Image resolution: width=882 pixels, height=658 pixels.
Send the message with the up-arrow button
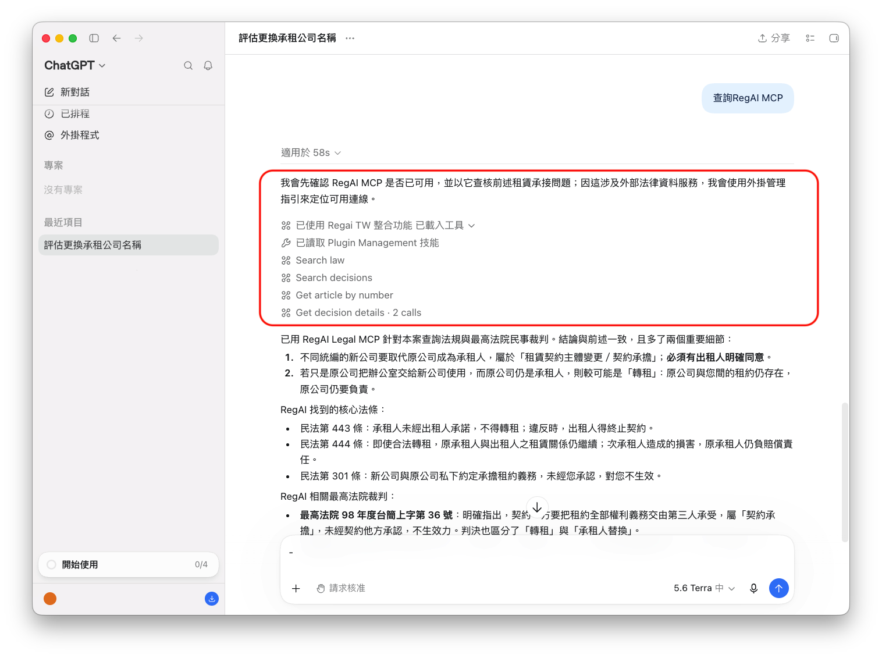(x=779, y=588)
